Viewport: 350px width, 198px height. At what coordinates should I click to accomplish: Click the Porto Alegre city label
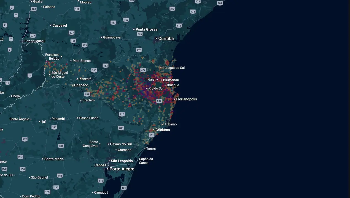[122, 169]
